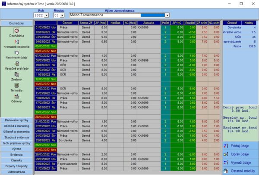
Task: Open the Dochádzka clock icon
Action: click(17, 31)
